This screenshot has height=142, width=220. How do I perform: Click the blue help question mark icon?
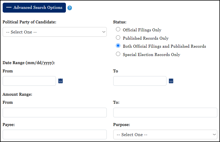click(70, 8)
